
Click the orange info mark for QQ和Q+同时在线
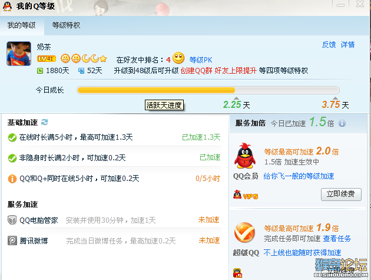(12, 179)
